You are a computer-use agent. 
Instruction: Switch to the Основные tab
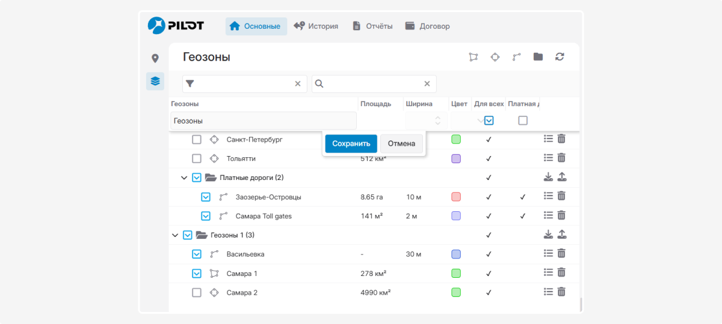(256, 26)
